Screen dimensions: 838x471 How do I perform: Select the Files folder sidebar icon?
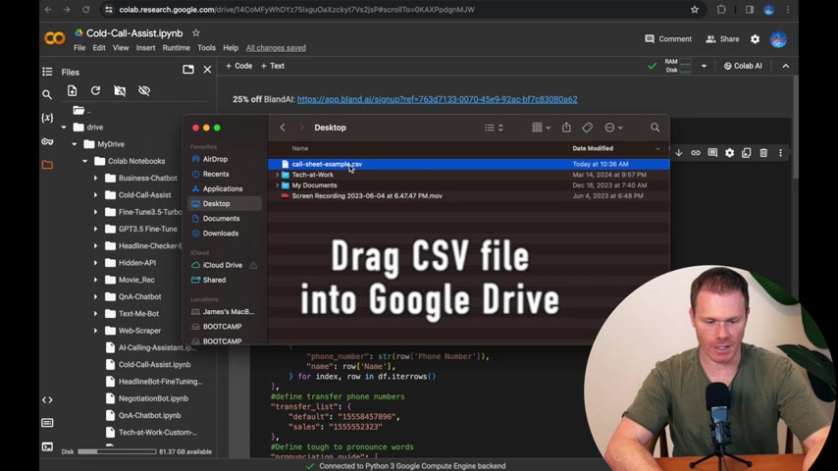pyautogui.click(x=47, y=165)
